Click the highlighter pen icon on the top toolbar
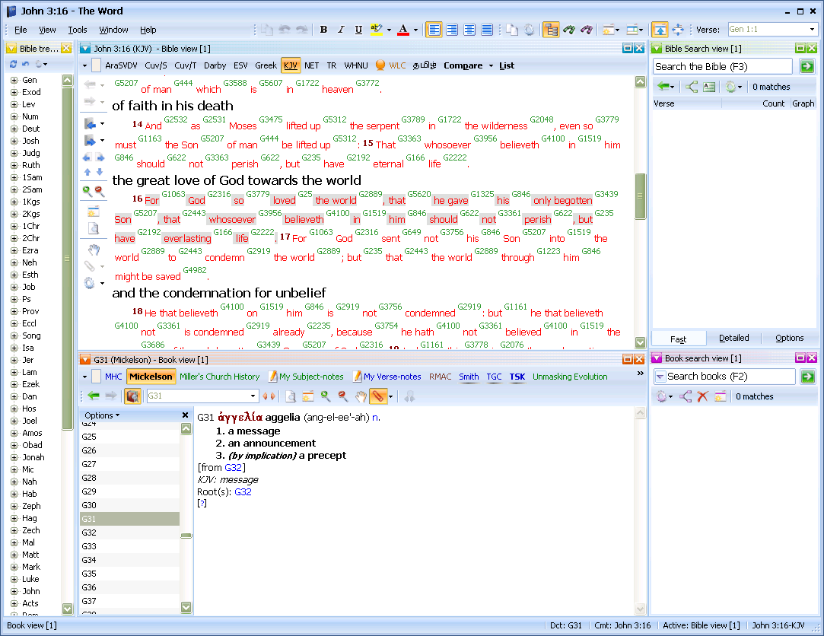Image resolution: width=824 pixels, height=636 pixels. click(378, 29)
